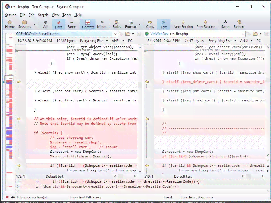This screenshot has height=203, width=271.
Task: Swap the compared sides
Action: coord(225,24)
